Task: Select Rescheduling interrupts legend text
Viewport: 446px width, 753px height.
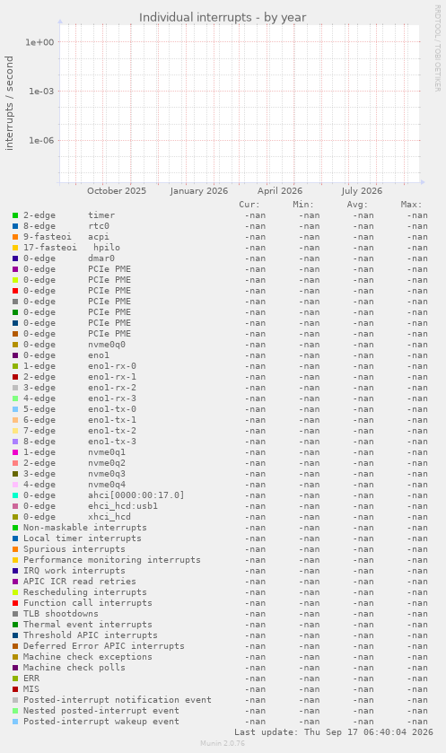Action: (x=85, y=592)
